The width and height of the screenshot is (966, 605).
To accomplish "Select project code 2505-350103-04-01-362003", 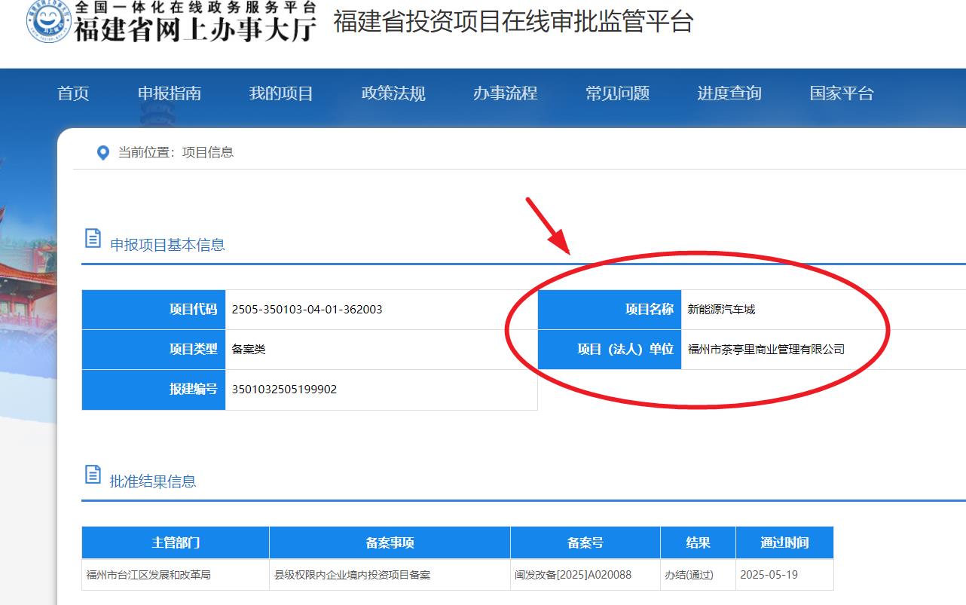I will (x=307, y=310).
